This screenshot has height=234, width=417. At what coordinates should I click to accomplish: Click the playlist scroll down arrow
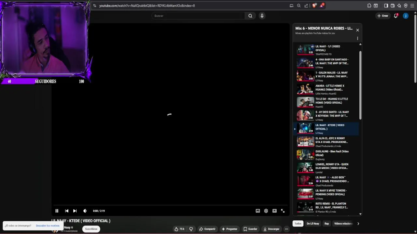[x=360, y=214]
